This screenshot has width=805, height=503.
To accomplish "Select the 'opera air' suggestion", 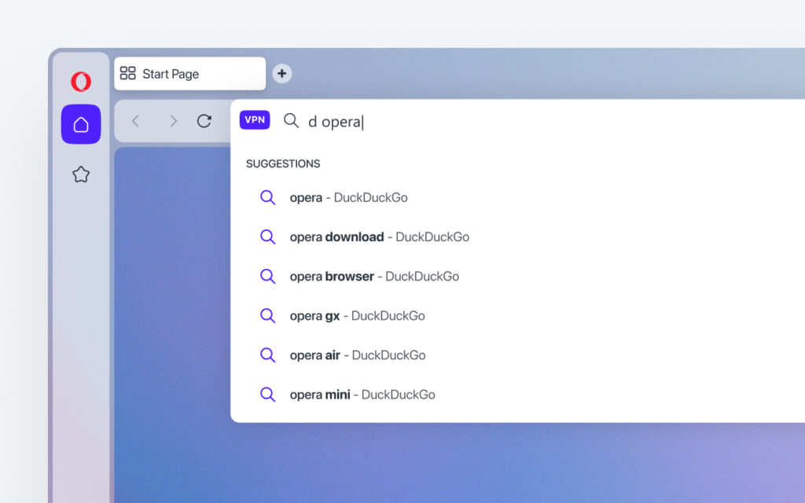I will pos(357,354).
